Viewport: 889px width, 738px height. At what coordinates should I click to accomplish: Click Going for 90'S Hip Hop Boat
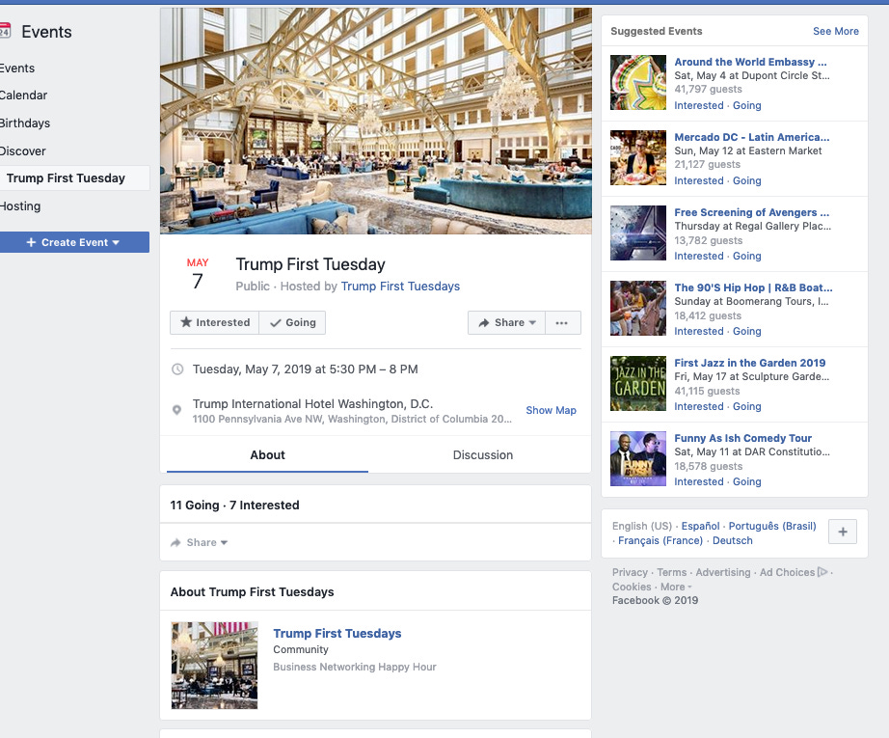[746, 331]
